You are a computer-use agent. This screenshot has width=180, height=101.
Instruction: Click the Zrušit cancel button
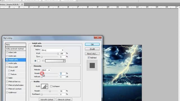(x=92, y=49)
